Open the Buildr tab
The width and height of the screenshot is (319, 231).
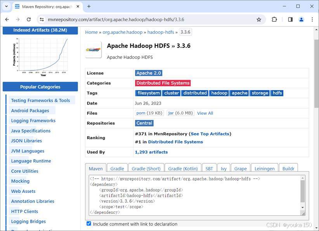[x=288, y=169]
